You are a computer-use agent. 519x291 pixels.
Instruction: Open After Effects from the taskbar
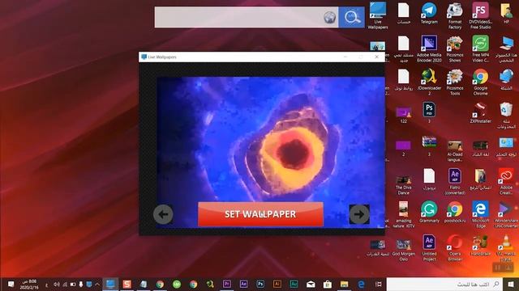pyautogui.click(x=243, y=284)
